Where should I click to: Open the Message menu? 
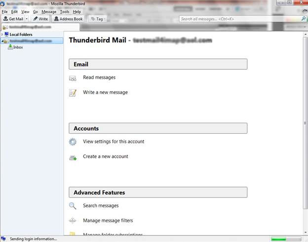tap(49, 11)
